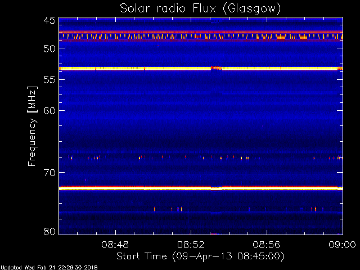
Task: Click the 80 frequency tick label
Action: pos(49,231)
